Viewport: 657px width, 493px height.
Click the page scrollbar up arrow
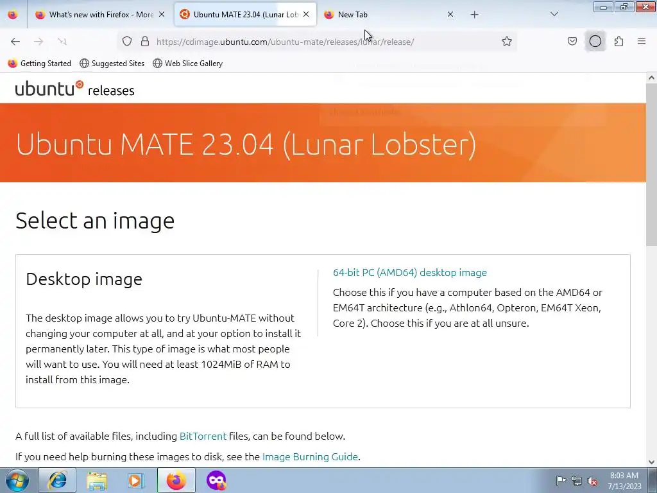tap(651, 78)
